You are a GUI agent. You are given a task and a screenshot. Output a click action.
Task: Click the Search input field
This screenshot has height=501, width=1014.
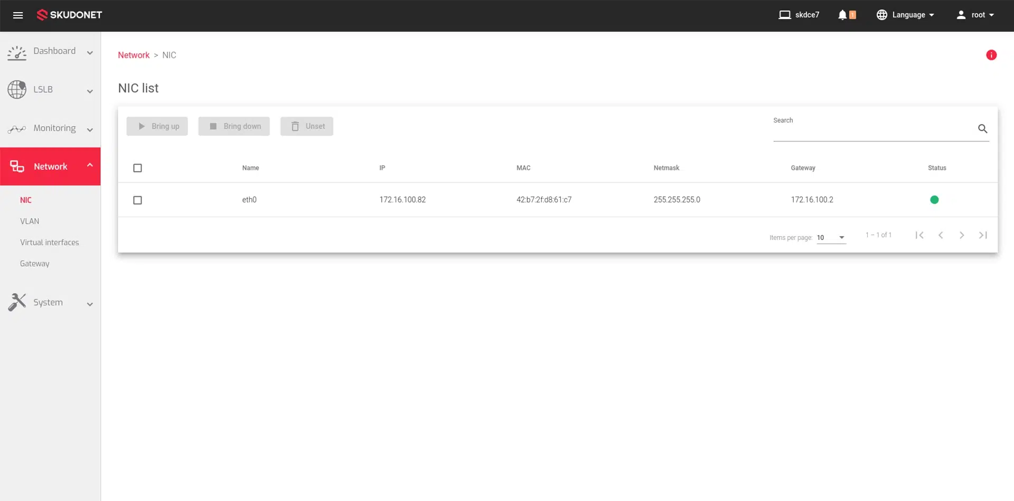click(x=872, y=130)
